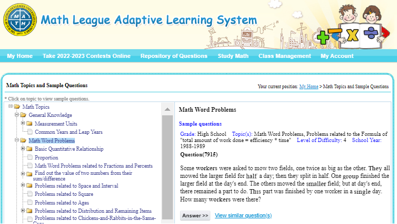Open Class Management menu
Image resolution: width=397 pixels, height=224 pixels.
[285, 56]
